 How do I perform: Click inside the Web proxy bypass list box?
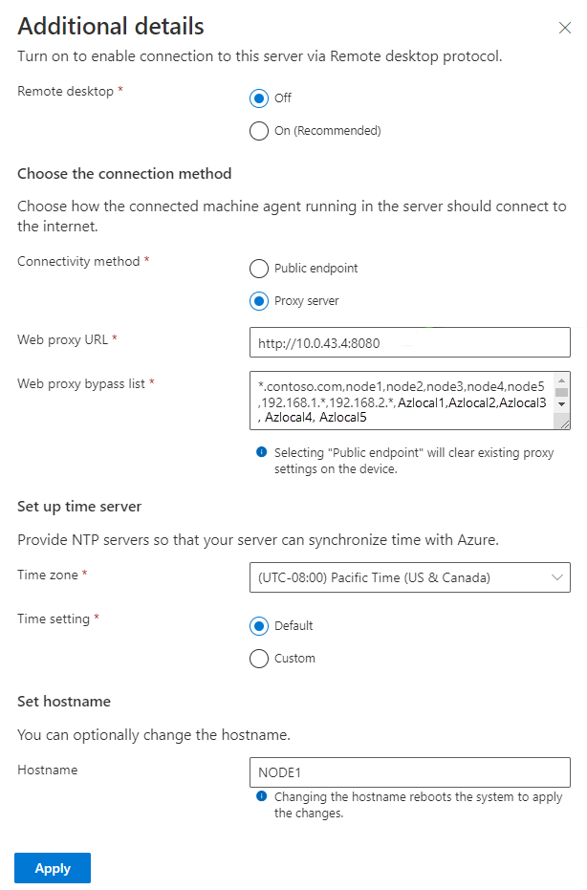[x=402, y=401]
